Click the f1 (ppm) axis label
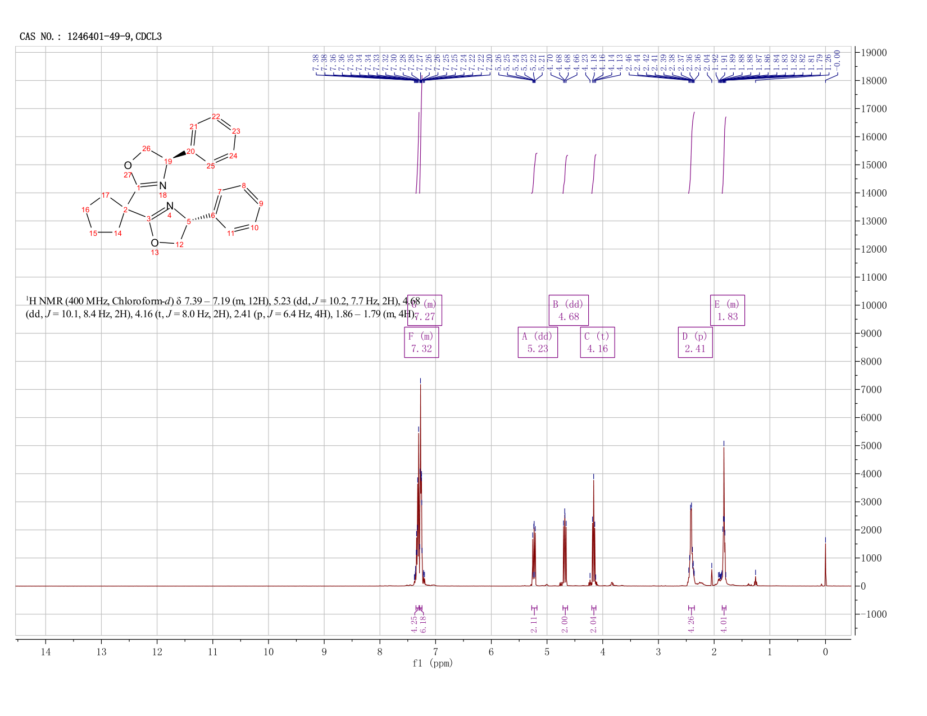The height and width of the screenshot is (716, 927). pyautogui.click(x=433, y=663)
